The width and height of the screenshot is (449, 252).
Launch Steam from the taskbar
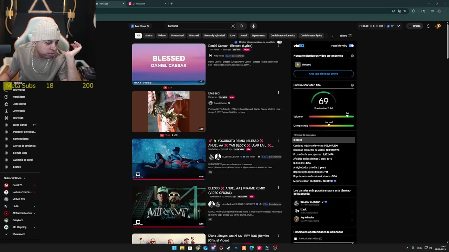coord(228,248)
